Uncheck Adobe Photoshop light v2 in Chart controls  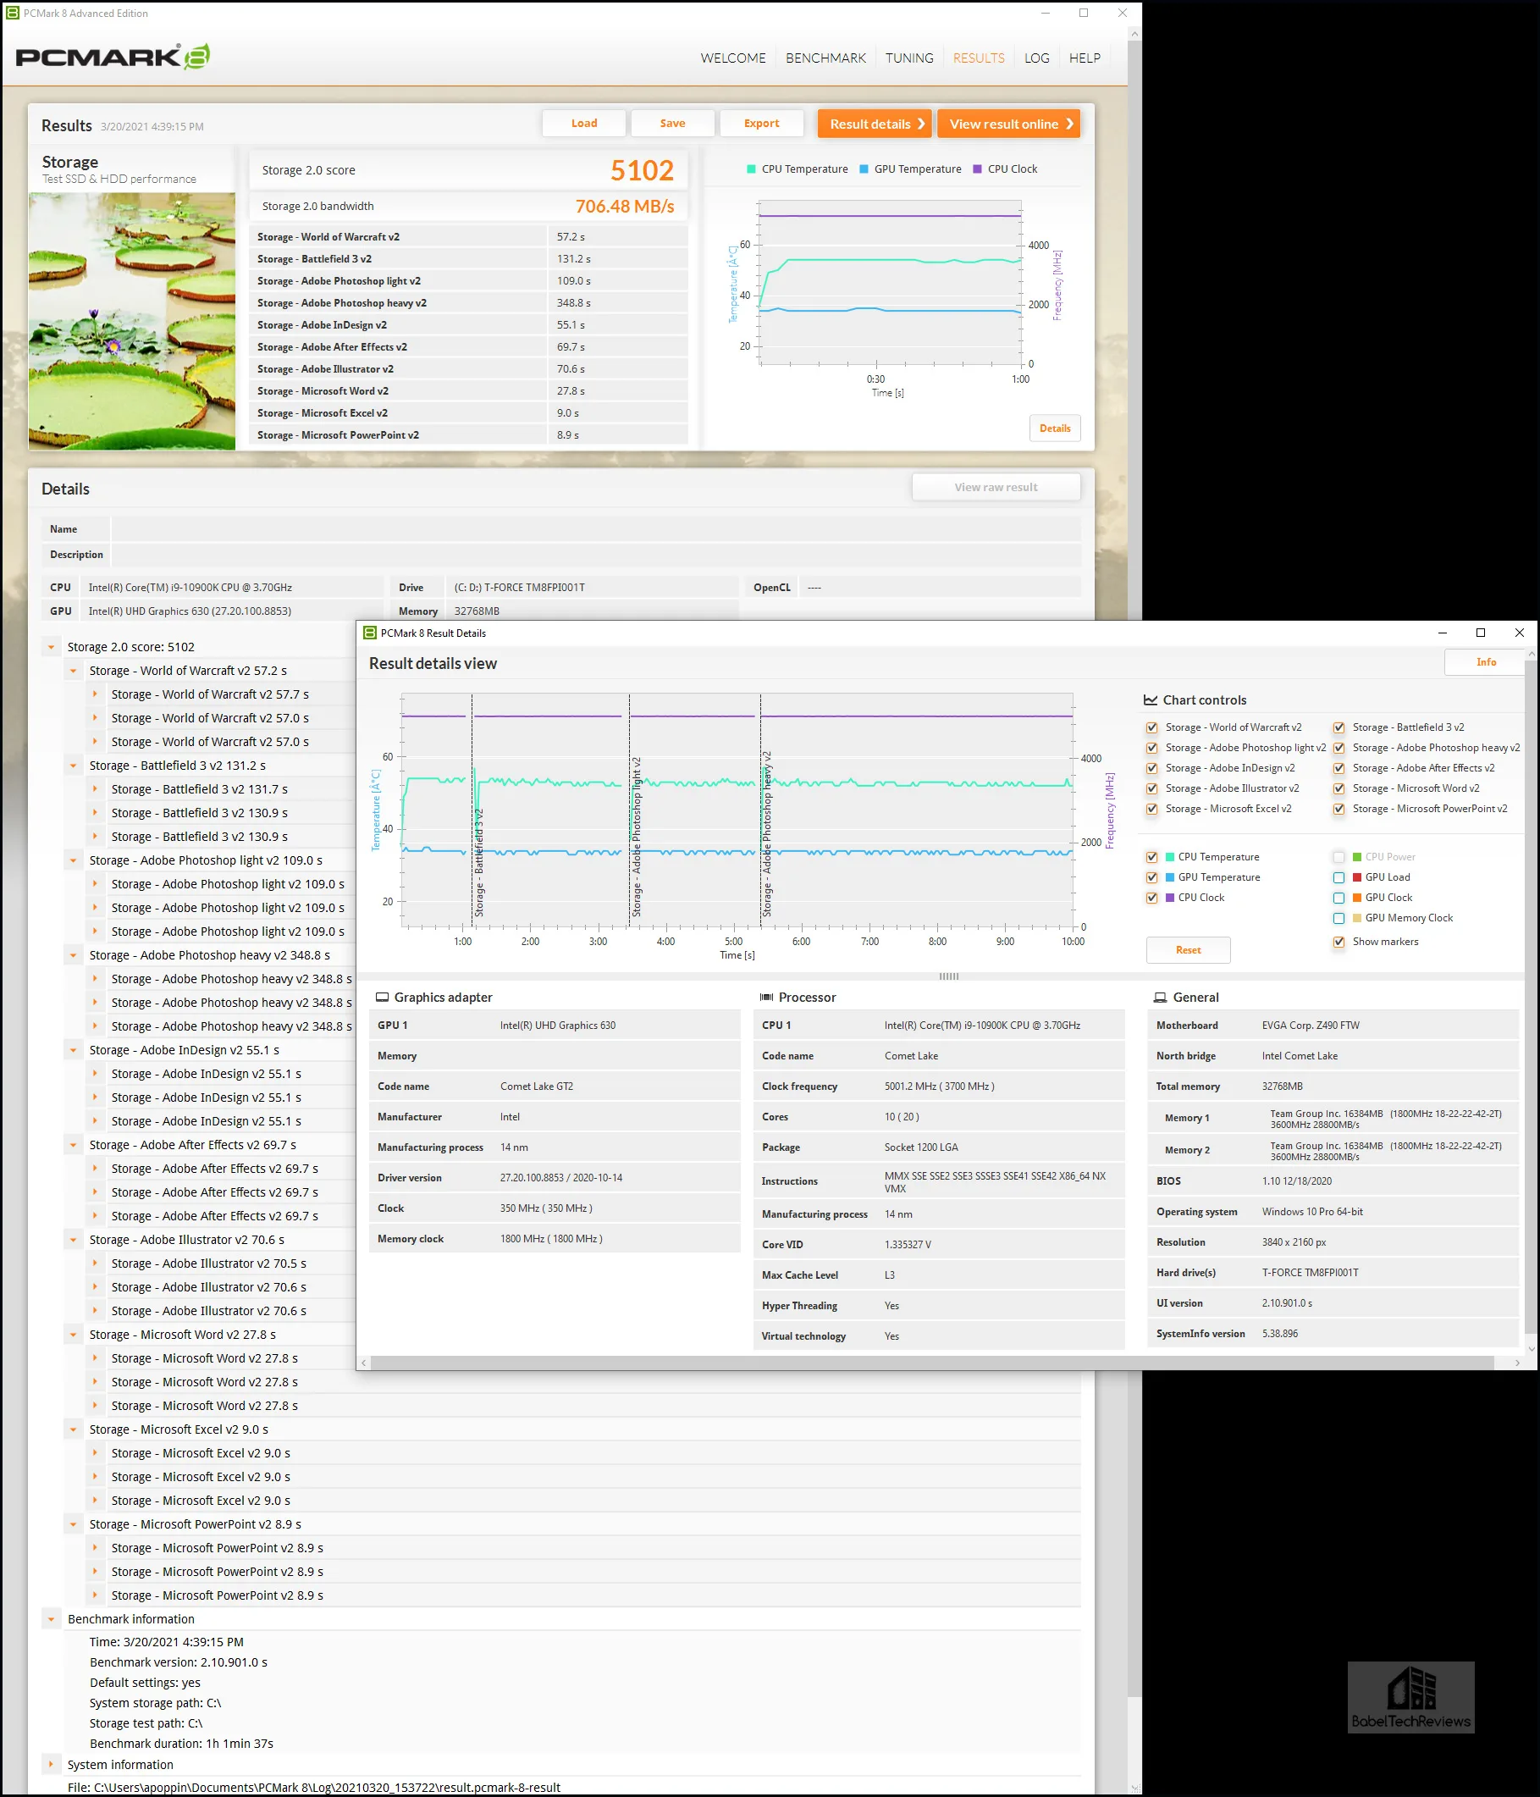pos(1151,748)
